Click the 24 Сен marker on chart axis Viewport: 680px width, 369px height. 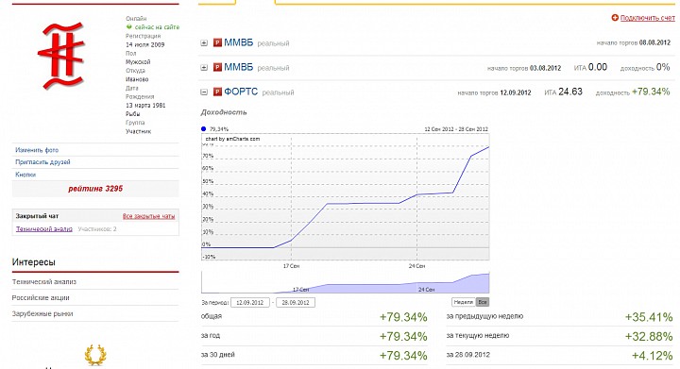416,266
